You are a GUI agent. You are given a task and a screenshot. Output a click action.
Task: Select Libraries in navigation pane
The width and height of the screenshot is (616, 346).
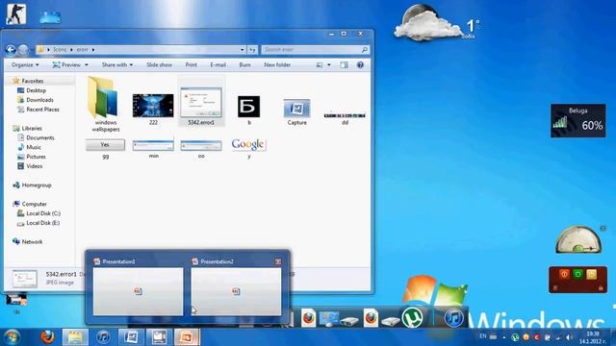pyautogui.click(x=32, y=128)
